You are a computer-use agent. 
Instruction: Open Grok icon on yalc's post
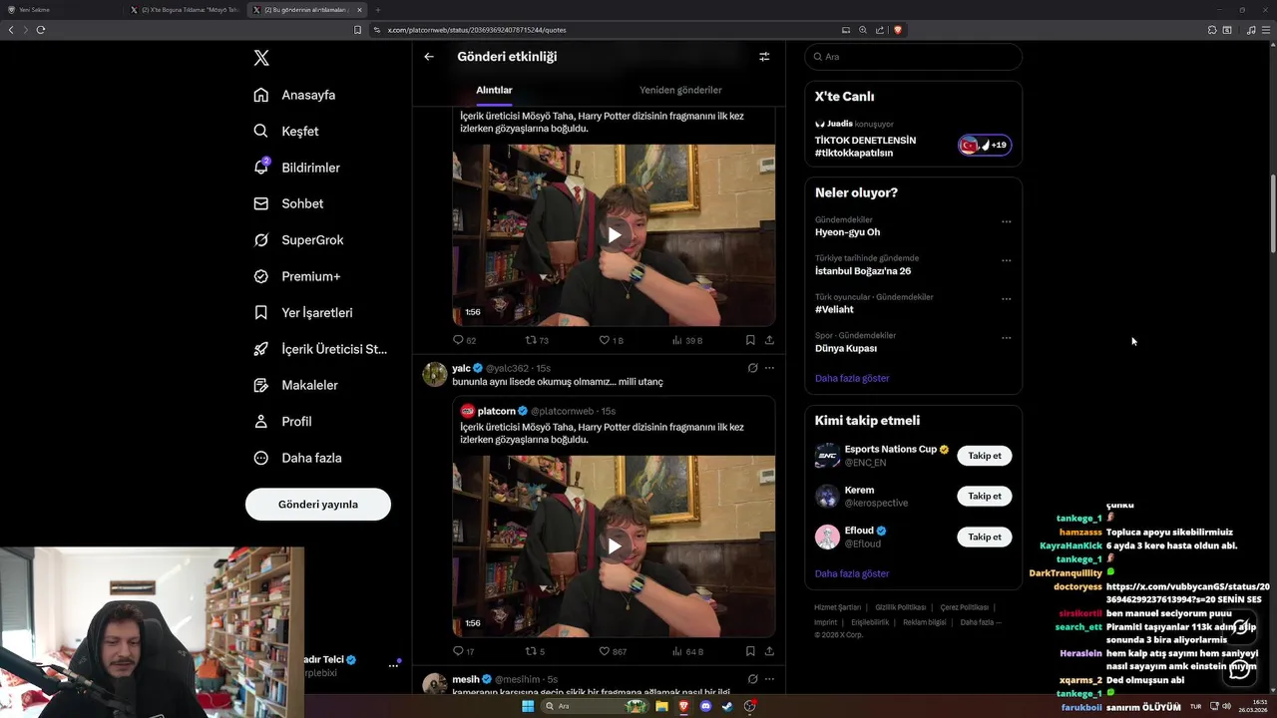(752, 368)
